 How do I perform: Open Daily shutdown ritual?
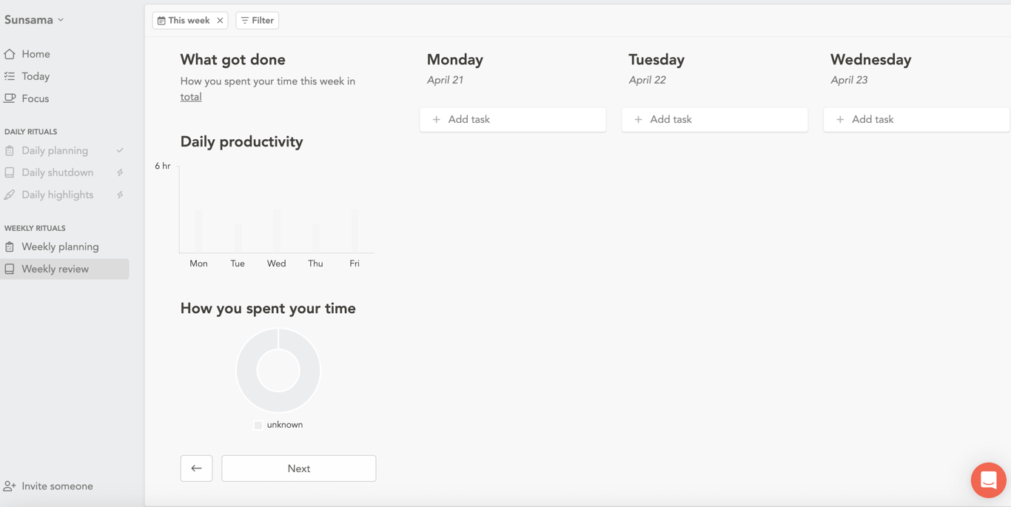(x=57, y=172)
